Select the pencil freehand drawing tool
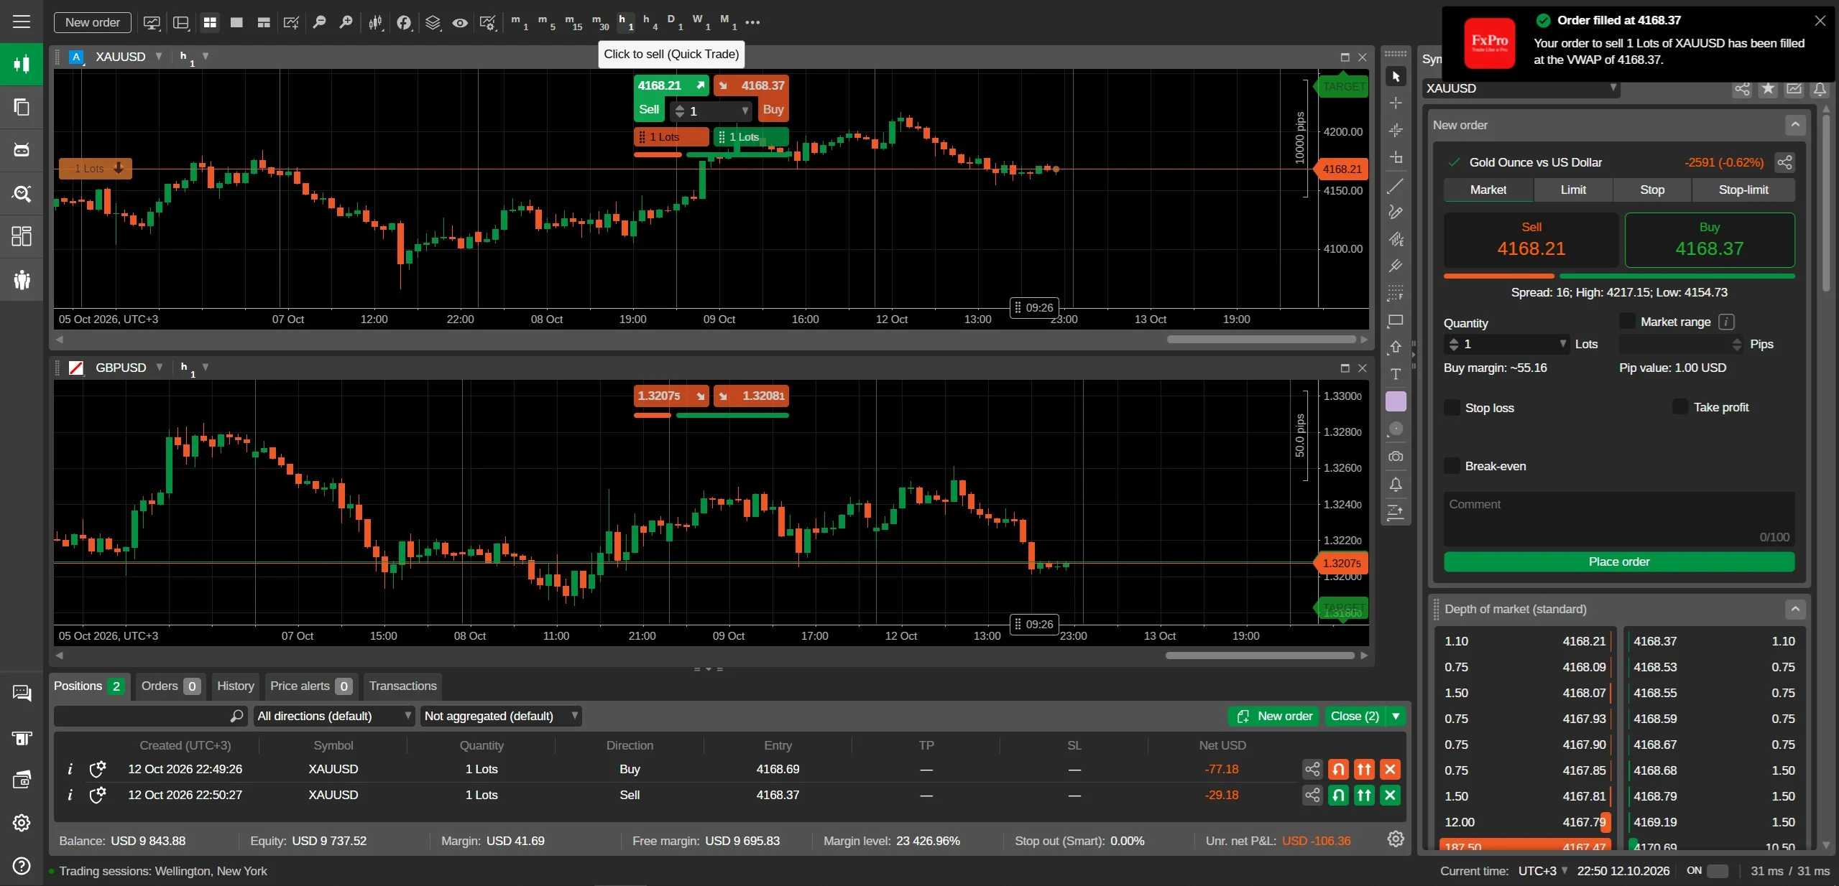The height and width of the screenshot is (886, 1839). point(1396,212)
